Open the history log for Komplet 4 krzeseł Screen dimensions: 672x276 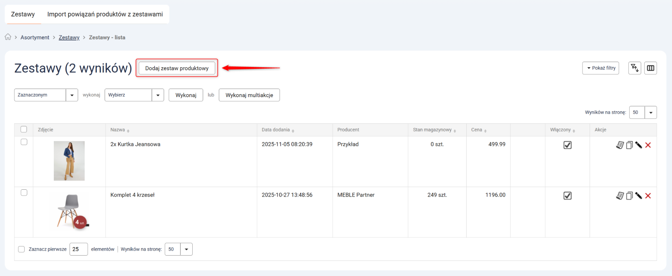[620, 196]
